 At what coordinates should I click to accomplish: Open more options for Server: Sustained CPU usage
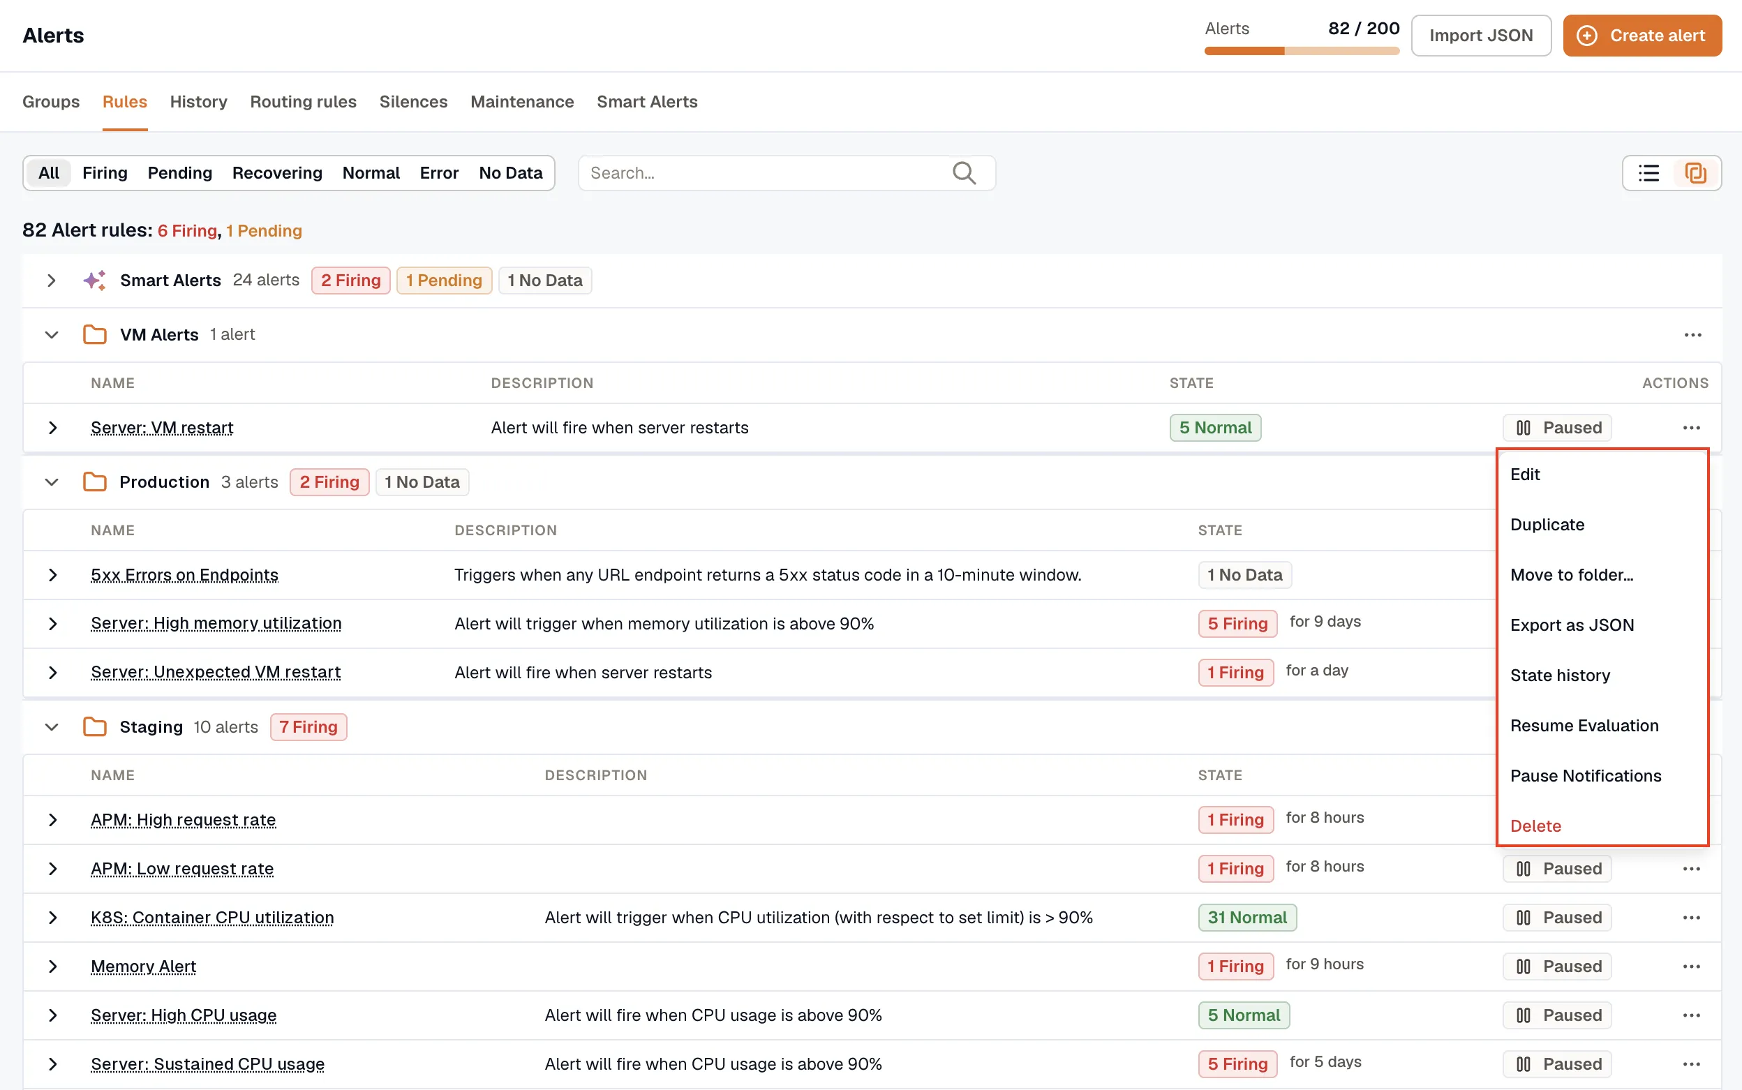pyautogui.click(x=1691, y=1064)
